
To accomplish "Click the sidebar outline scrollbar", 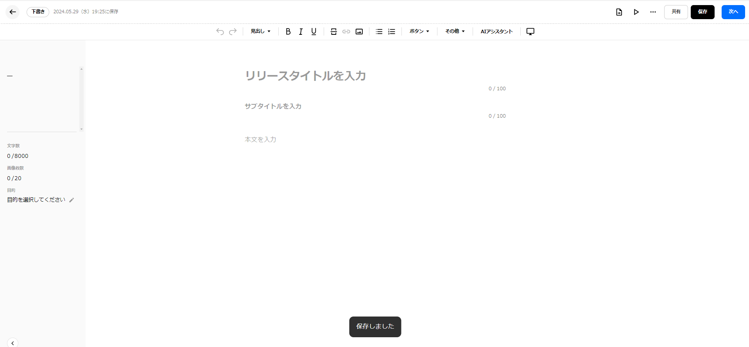I will point(81,99).
